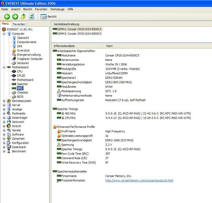Select the Sensoren icon
The image size is (212, 203).
click(14, 63)
